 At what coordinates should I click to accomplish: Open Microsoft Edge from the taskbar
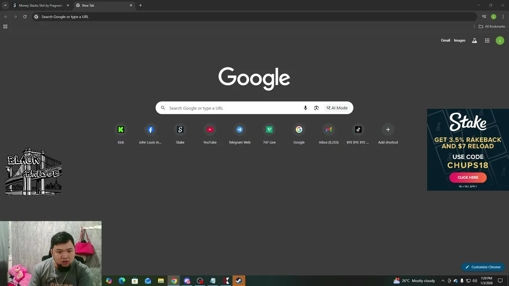122,281
